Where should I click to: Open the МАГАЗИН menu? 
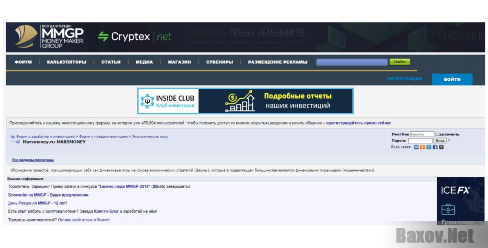pos(180,62)
